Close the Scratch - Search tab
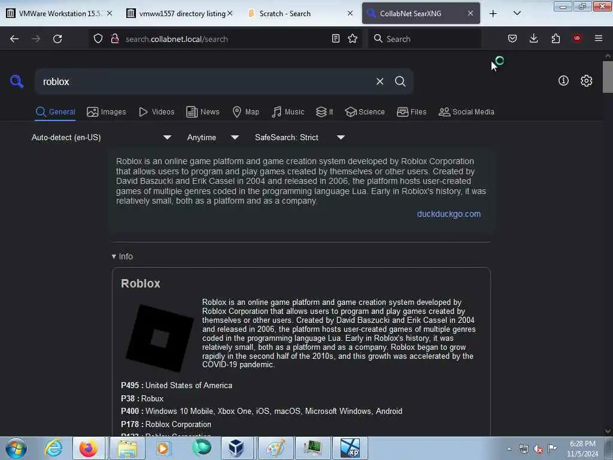This screenshot has width=613, height=460. point(350,13)
